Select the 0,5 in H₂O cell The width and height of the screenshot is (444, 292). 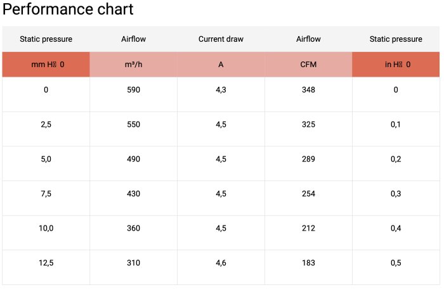point(396,263)
